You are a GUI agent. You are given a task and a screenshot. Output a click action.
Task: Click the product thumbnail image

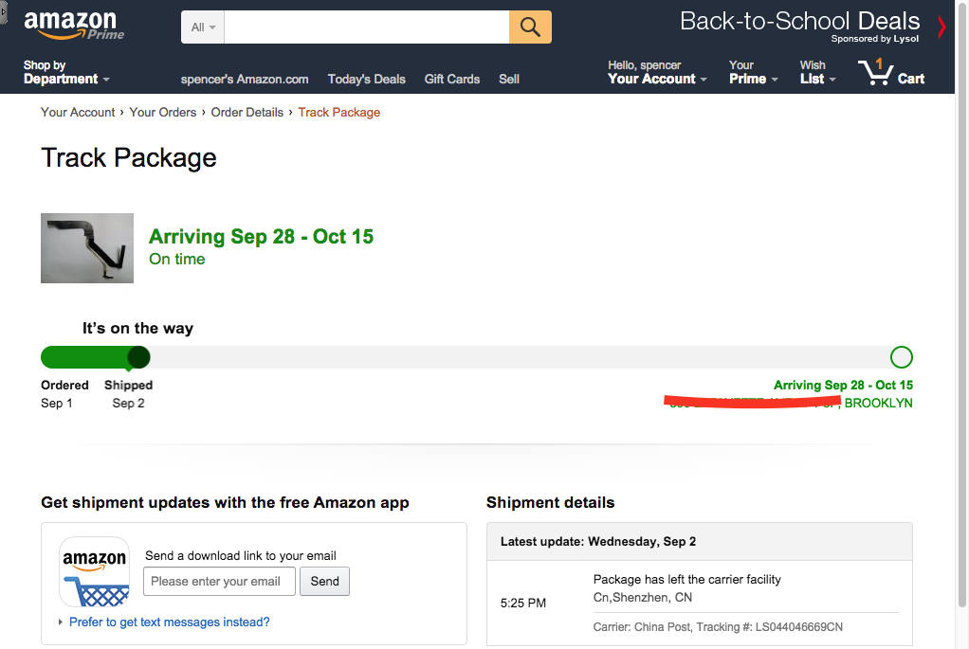[87, 248]
